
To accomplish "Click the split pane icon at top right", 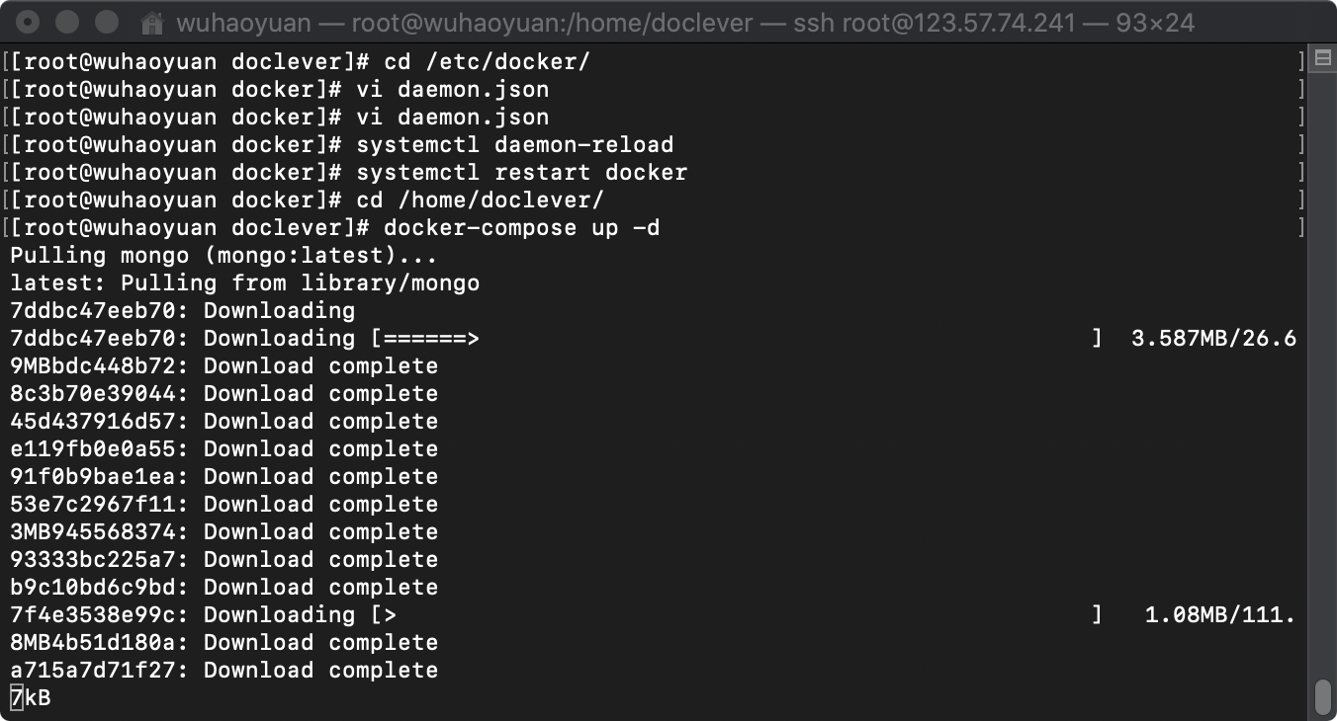I will pyautogui.click(x=1322, y=59).
